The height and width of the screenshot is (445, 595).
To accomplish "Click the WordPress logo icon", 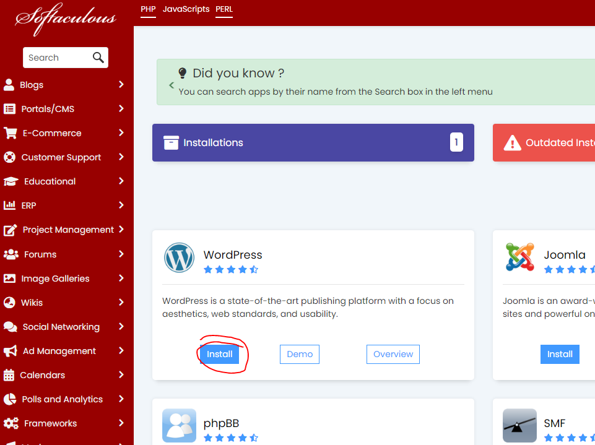I will [180, 258].
